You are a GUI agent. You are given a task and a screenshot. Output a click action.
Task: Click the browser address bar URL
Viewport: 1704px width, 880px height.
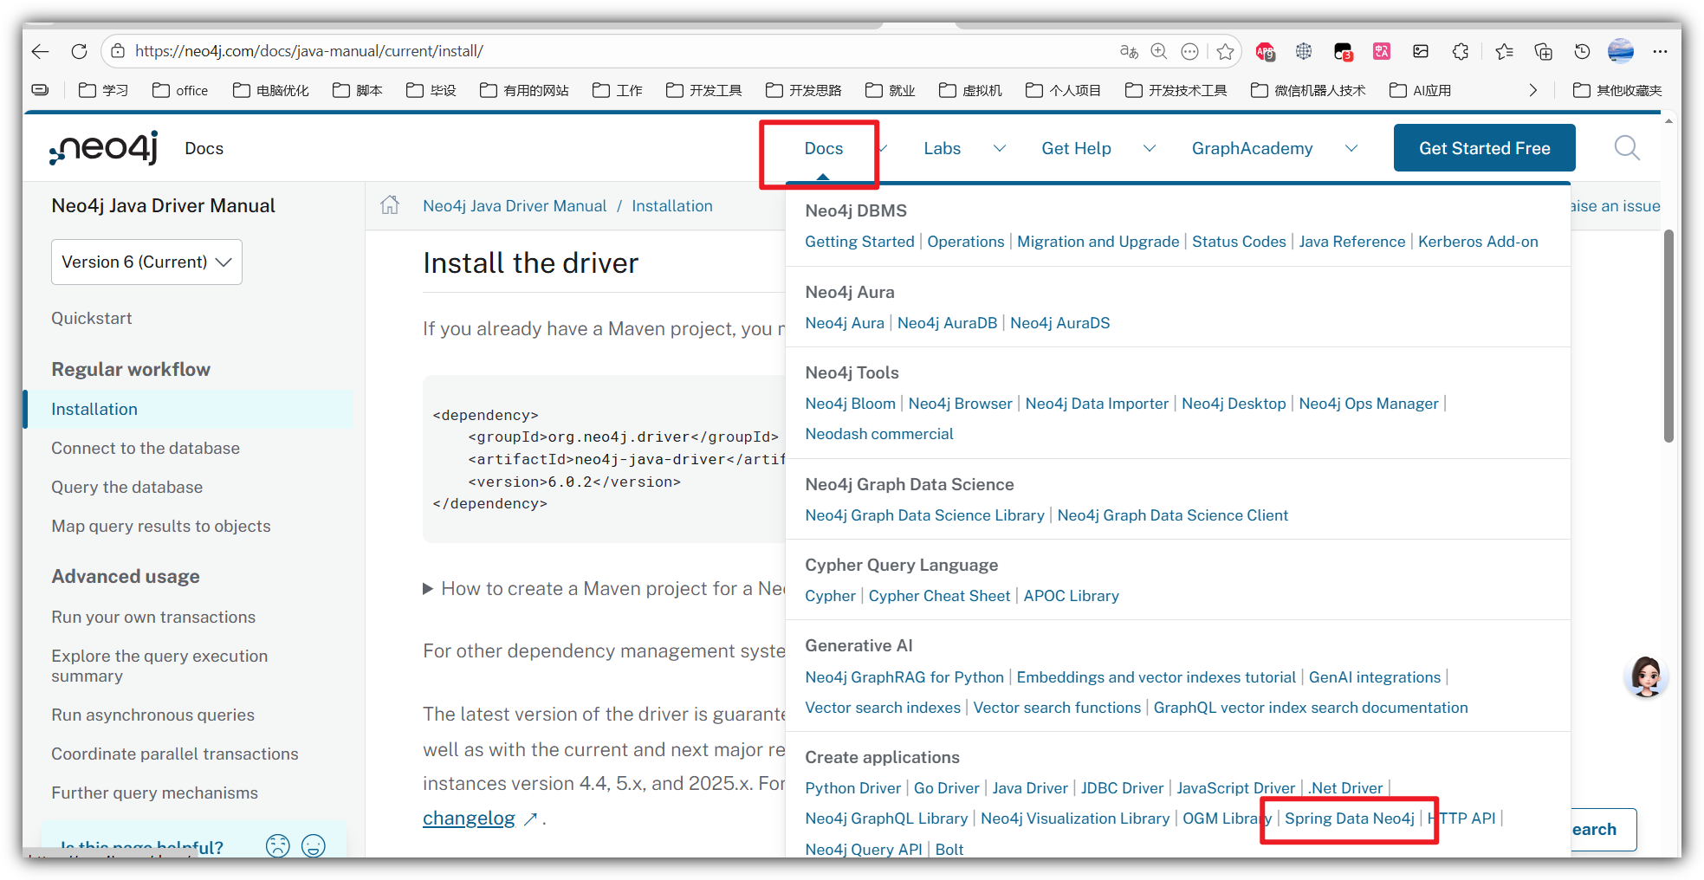click(x=309, y=51)
